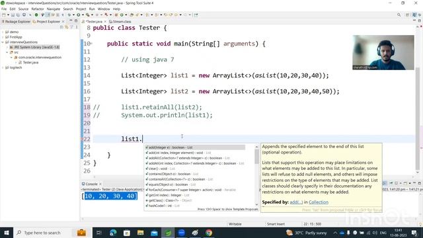Screen dimensions: 423x238
Task: Click Link with Editor icon in explorer
Action: pos(67,27)
